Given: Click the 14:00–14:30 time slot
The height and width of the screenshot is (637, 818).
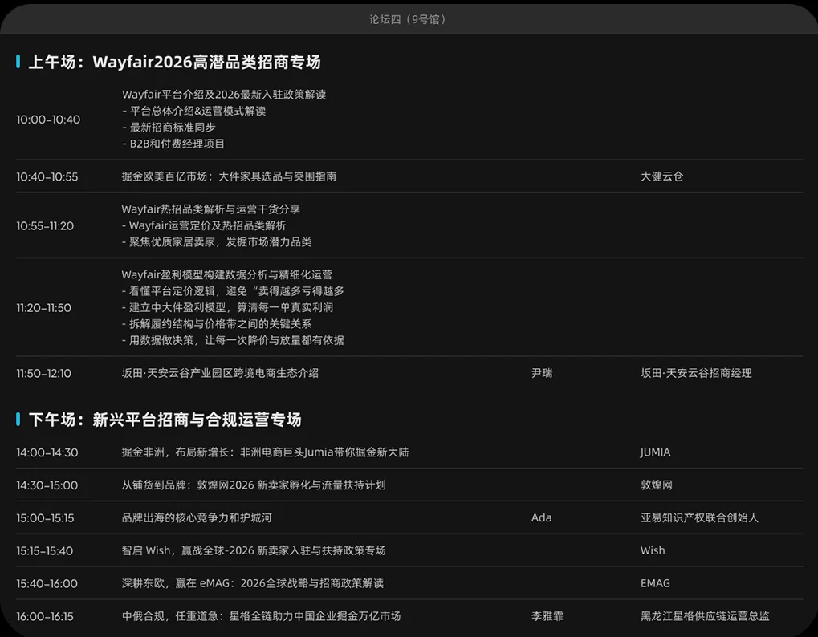Looking at the screenshot, I should pos(47,452).
